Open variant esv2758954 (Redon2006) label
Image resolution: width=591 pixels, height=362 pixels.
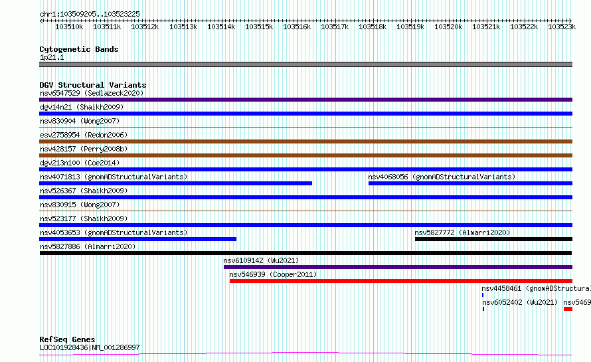[x=84, y=135]
